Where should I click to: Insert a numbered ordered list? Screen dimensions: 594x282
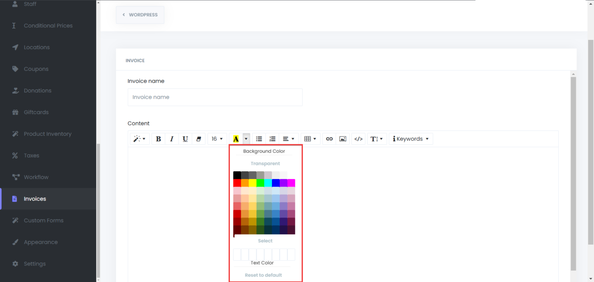click(x=272, y=139)
